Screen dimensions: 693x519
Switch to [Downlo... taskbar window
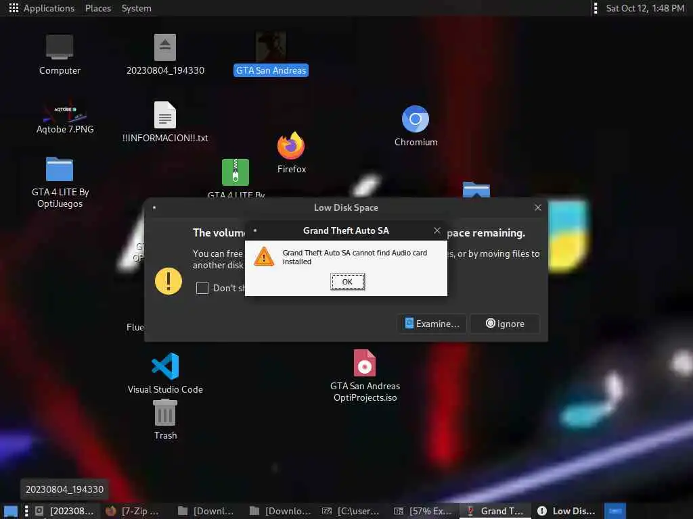pyautogui.click(x=280, y=511)
